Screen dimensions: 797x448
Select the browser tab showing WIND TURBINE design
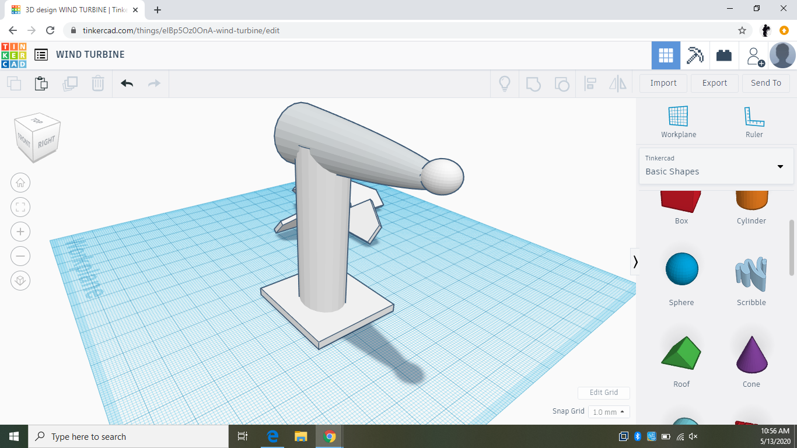(70, 10)
